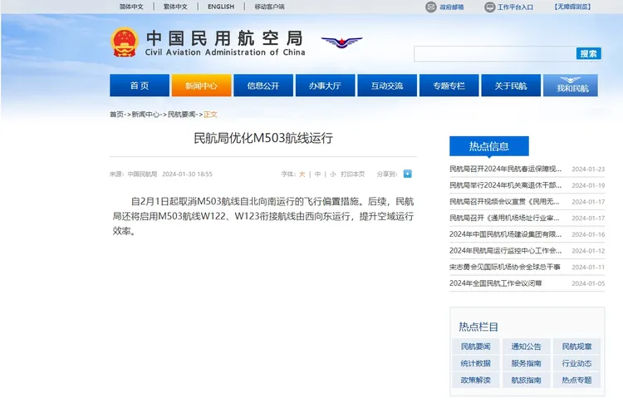This screenshot has height=413, width=623.
Task: Open 统计数据 hot column
Action: click(x=476, y=363)
